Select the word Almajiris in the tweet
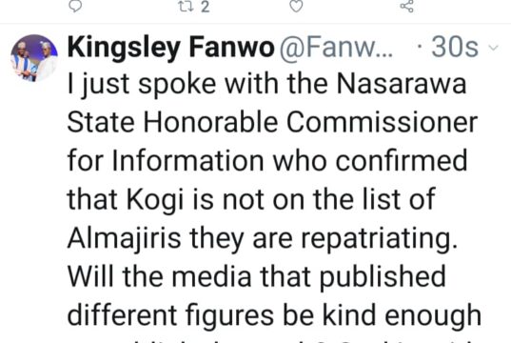The width and height of the screenshot is (511, 343). click(124, 238)
